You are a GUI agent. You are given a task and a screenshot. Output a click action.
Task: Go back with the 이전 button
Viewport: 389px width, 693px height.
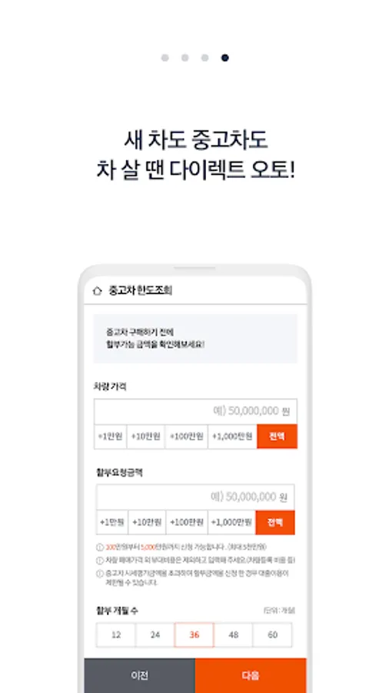139,675
